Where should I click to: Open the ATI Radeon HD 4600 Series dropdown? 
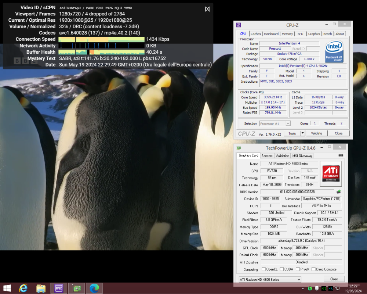click(270, 279)
